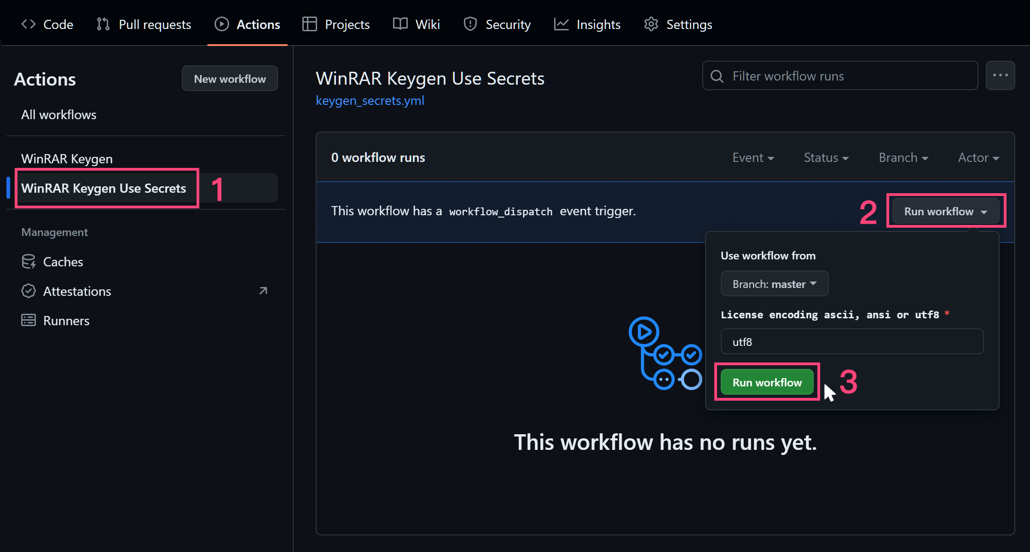The width and height of the screenshot is (1030, 552).
Task: Open the Runners management page
Action: pos(66,321)
